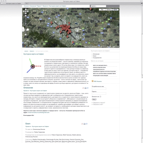Open Списание link in top navigation
The height and width of the screenshot is (143, 143).
pos(35,6)
